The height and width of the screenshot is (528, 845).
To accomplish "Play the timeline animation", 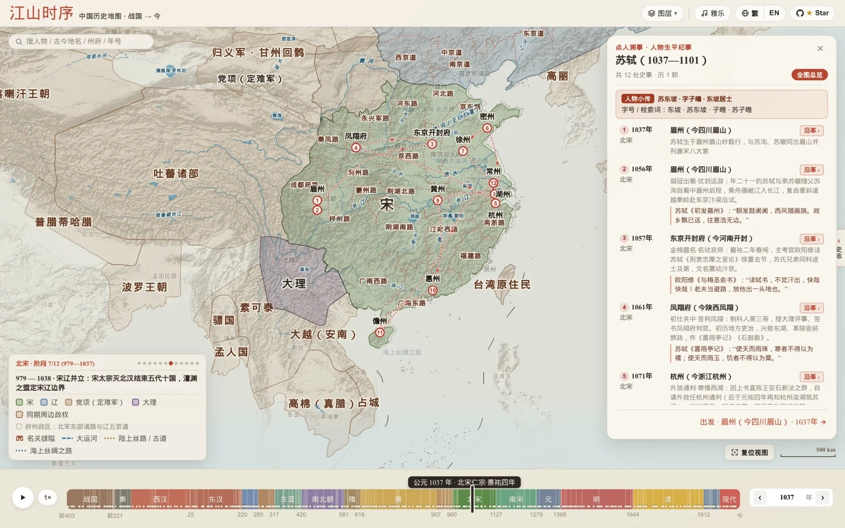I will coord(23,497).
